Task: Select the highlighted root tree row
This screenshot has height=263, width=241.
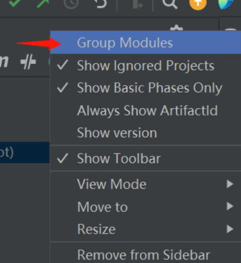Action: [x=25, y=152]
